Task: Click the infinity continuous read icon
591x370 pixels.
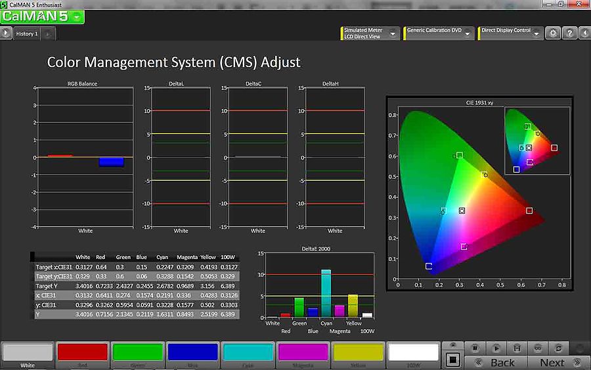Action: pos(537,348)
